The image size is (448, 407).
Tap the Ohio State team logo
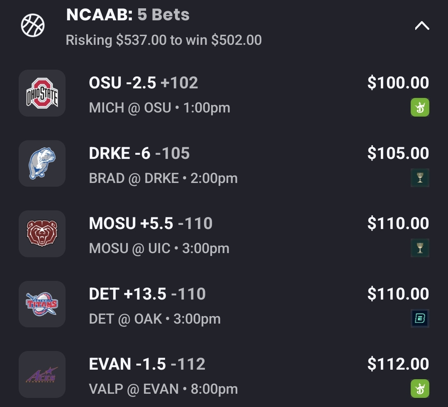42,93
